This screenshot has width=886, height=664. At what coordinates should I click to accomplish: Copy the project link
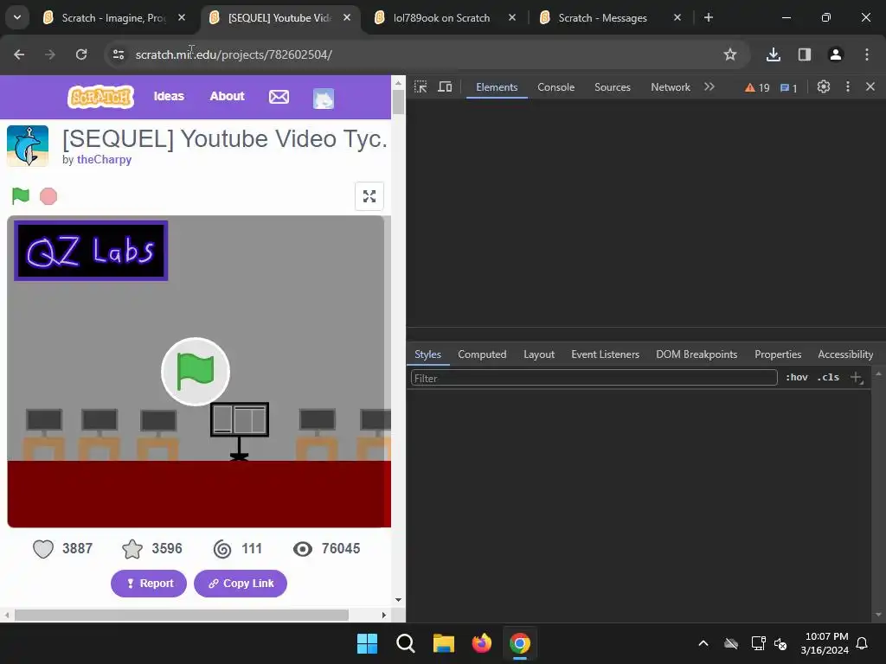tap(241, 584)
